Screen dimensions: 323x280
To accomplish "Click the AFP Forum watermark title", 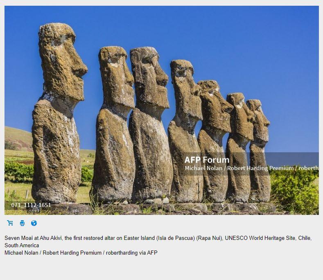I will tap(207, 160).
